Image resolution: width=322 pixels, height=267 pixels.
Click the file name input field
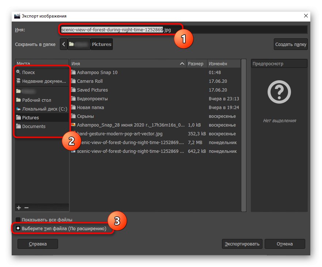pos(183,30)
